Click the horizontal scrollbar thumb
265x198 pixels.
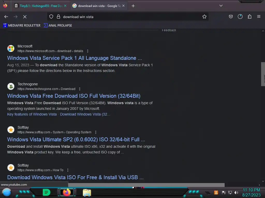point(146,185)
